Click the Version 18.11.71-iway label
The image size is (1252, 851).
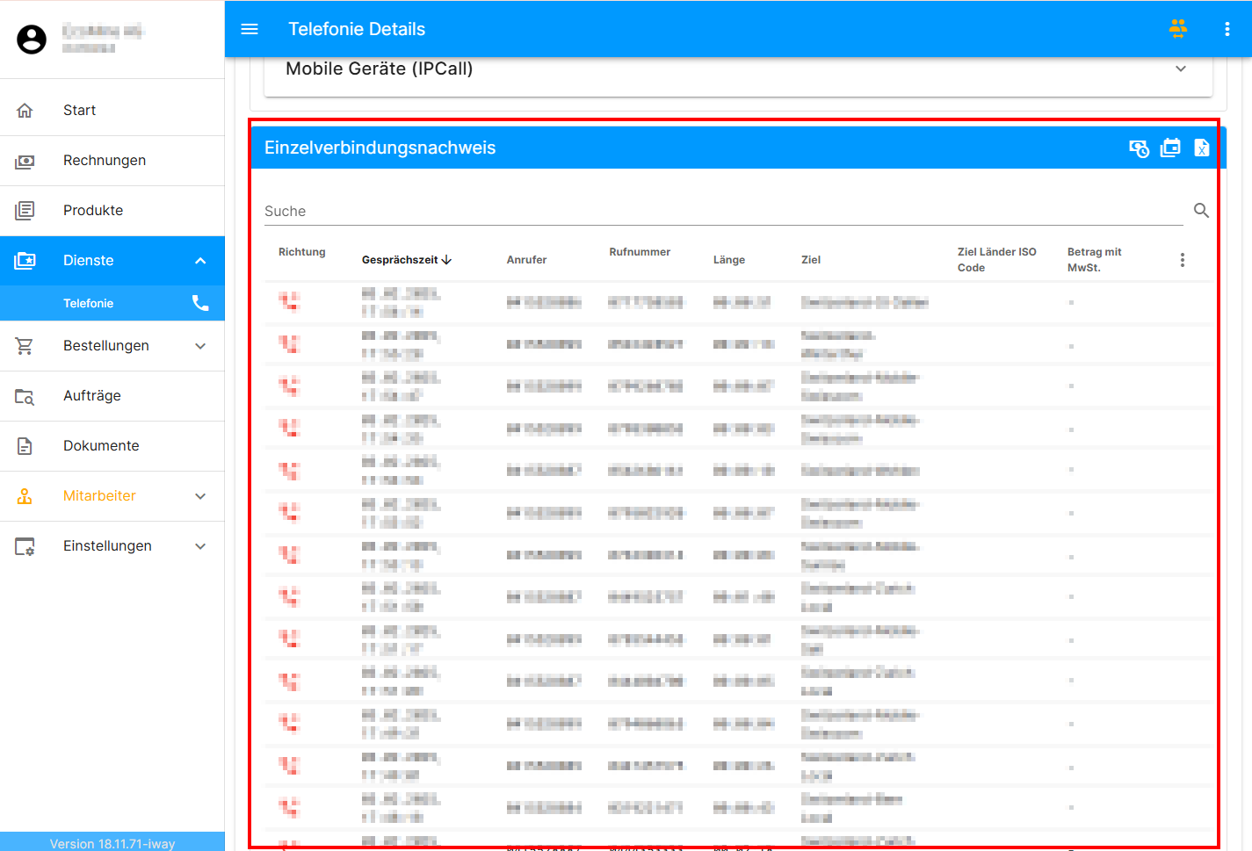coord(112,843)
